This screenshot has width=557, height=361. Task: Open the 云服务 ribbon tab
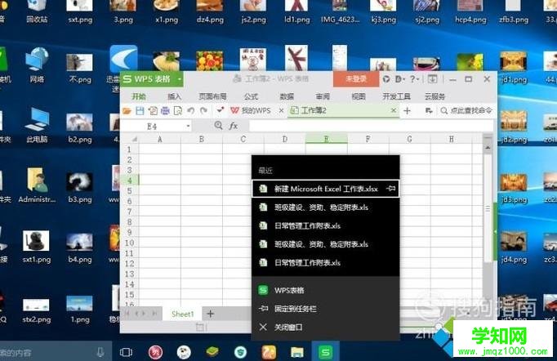coord(434,96)
